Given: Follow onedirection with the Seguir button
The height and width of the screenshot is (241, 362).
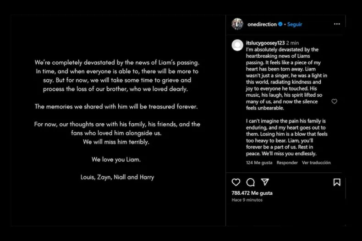Looking at the screenshot, I should (x=295, y=24).
